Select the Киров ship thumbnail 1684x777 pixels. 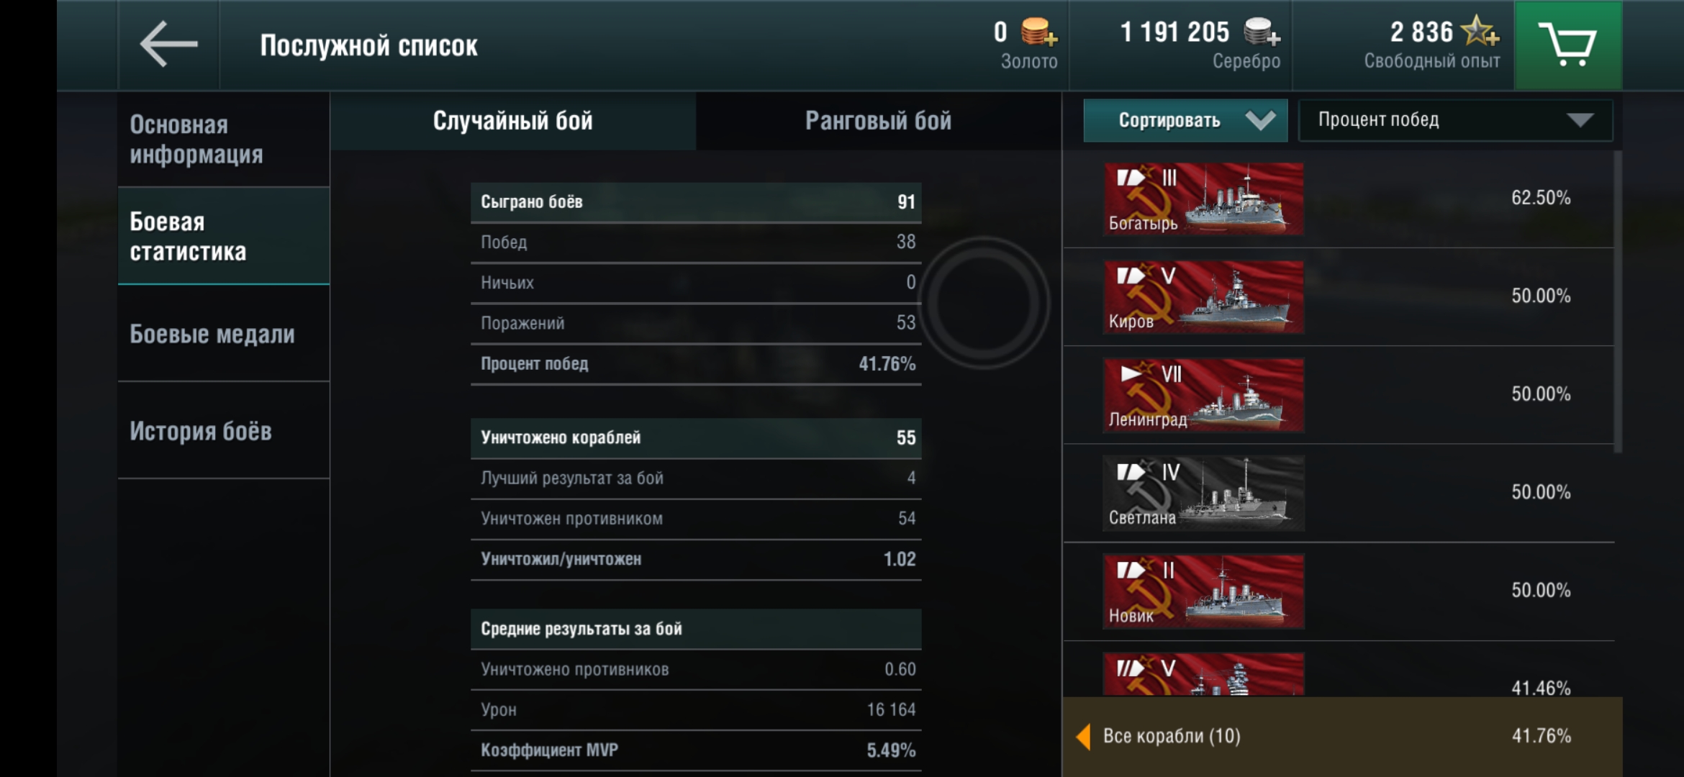click(1203, 296)
